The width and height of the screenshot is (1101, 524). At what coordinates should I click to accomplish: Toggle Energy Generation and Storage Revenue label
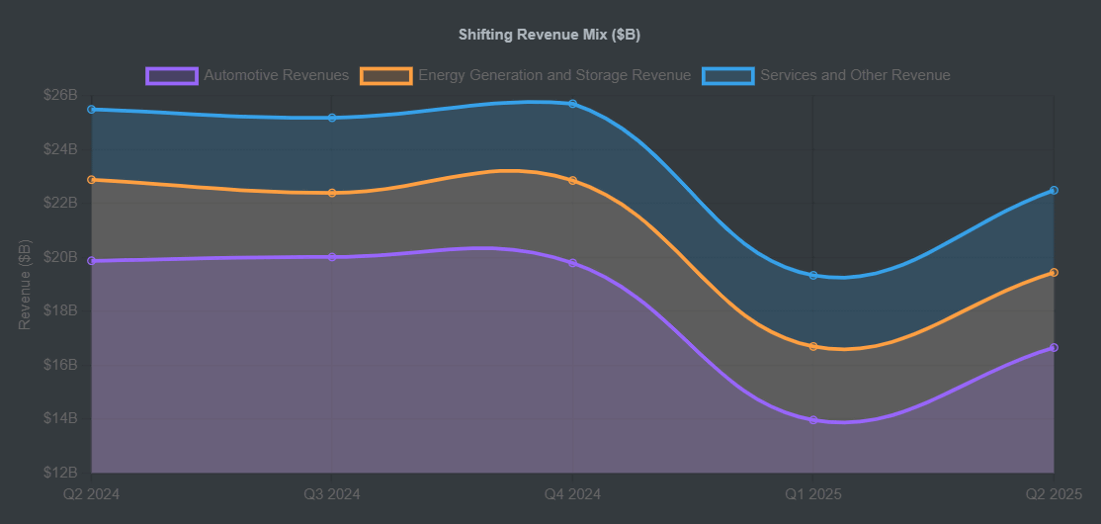pos(554,75)
